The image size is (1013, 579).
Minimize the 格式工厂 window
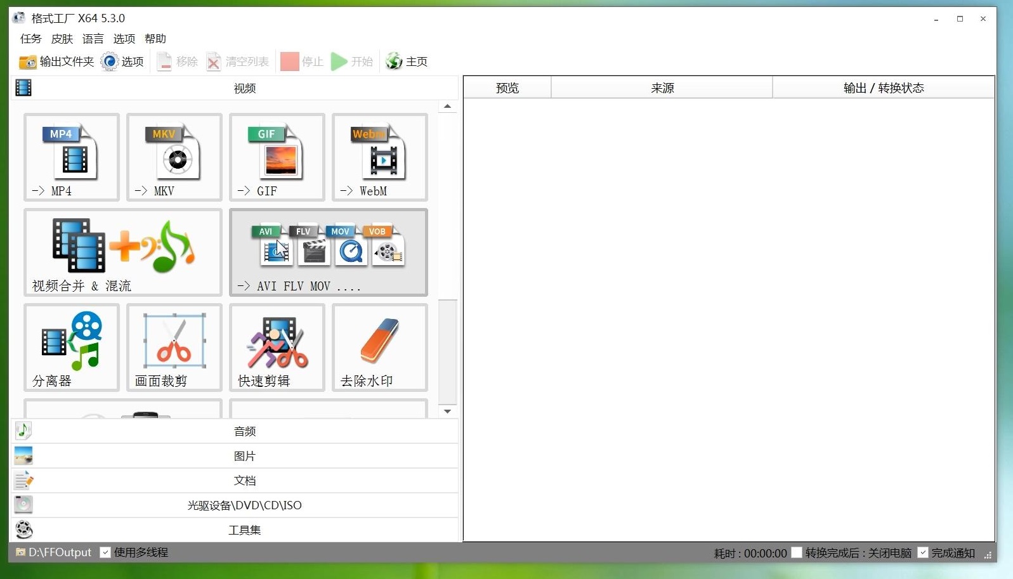point(936,19)
